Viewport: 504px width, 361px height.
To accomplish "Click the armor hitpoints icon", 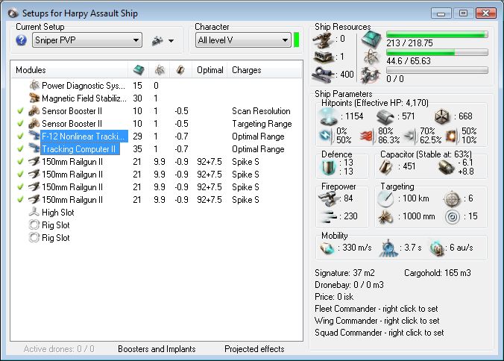I will point(385,116).
